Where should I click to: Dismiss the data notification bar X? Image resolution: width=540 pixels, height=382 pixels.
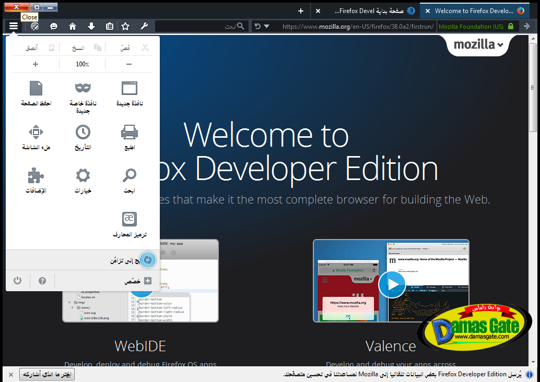pyautogui.click(x=10, y=374)
